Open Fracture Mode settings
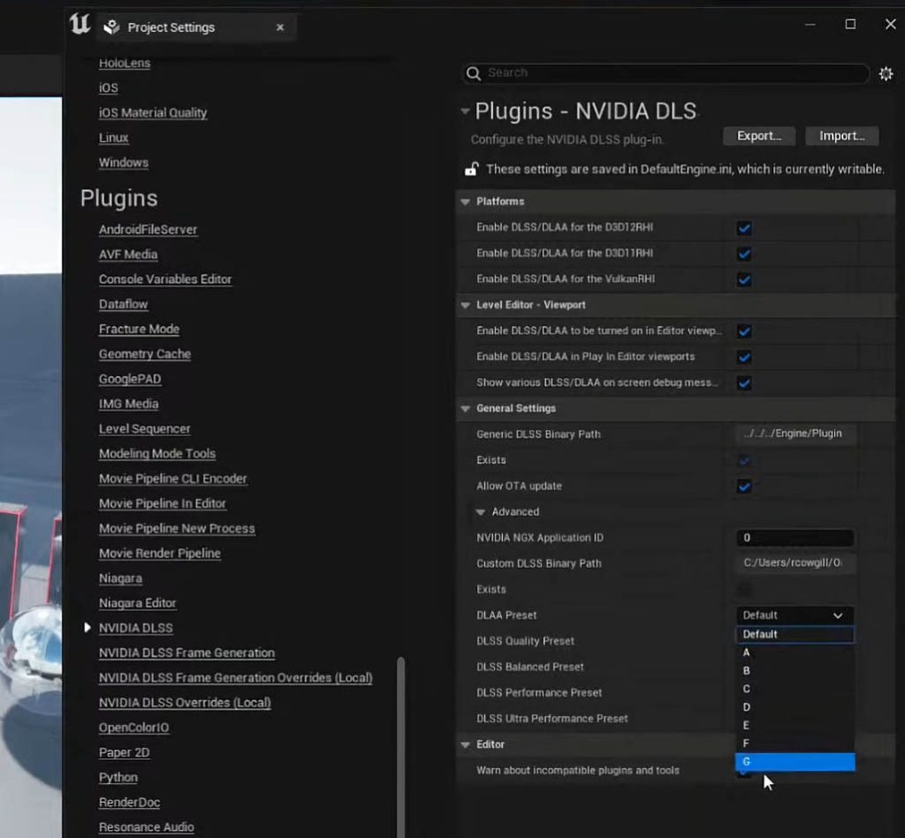Screen dimensions: 905x838 pyautogui.click(x=139, y=328)
